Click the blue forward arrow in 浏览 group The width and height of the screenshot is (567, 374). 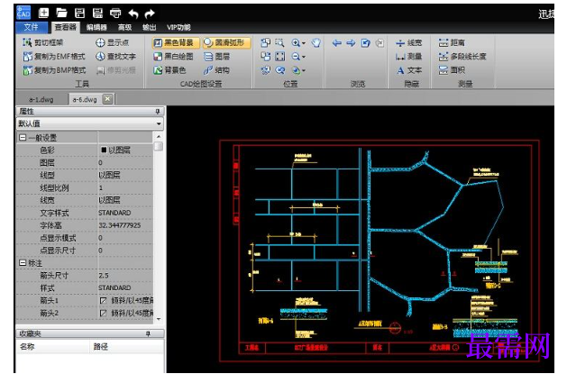(351, 43)
